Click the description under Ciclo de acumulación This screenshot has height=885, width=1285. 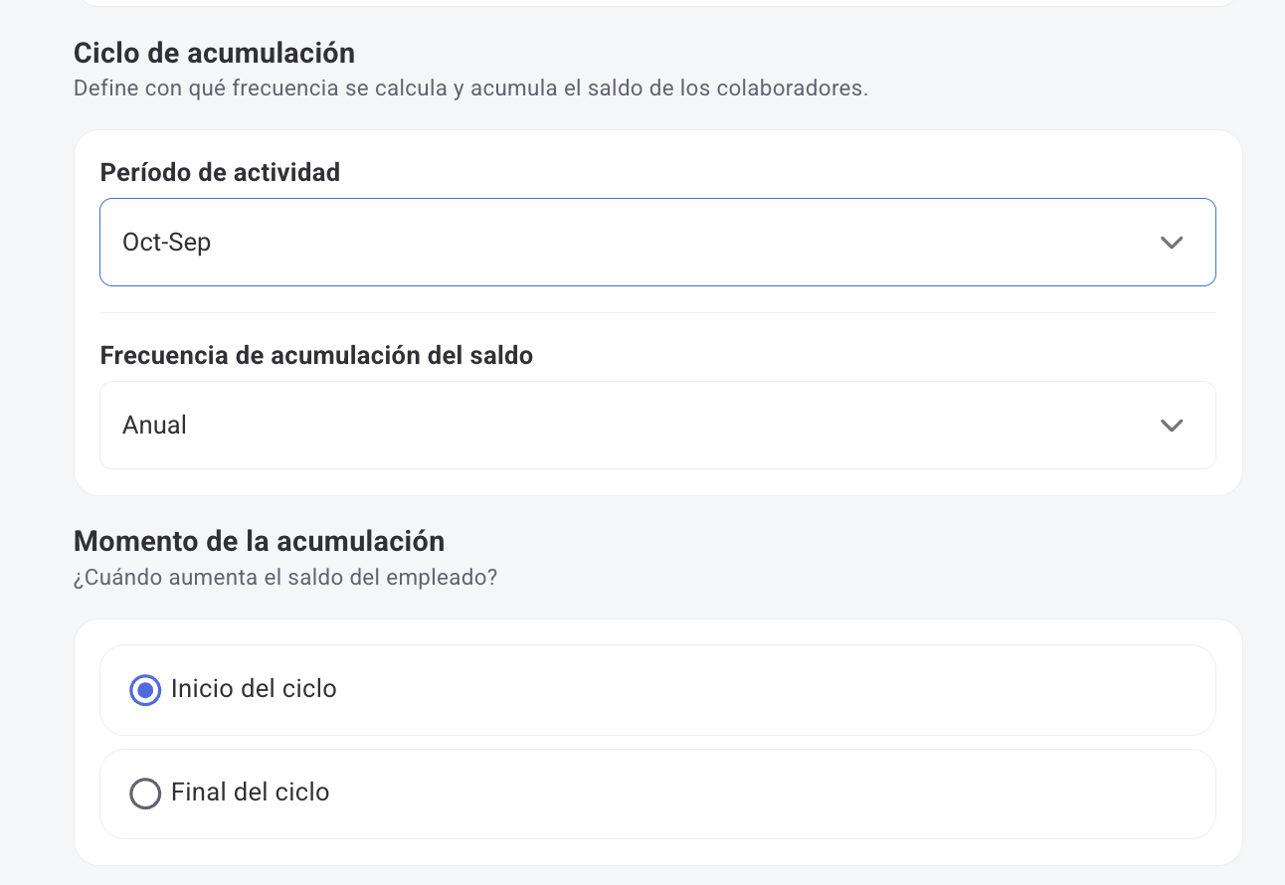tap(470, 88)
